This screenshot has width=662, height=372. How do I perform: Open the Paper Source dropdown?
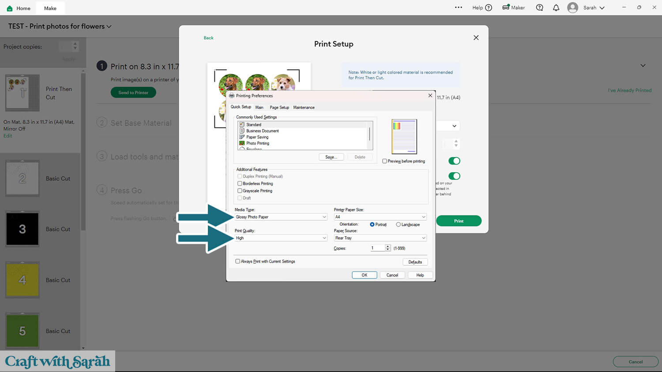pyautogui.click(x=380, y=238)
